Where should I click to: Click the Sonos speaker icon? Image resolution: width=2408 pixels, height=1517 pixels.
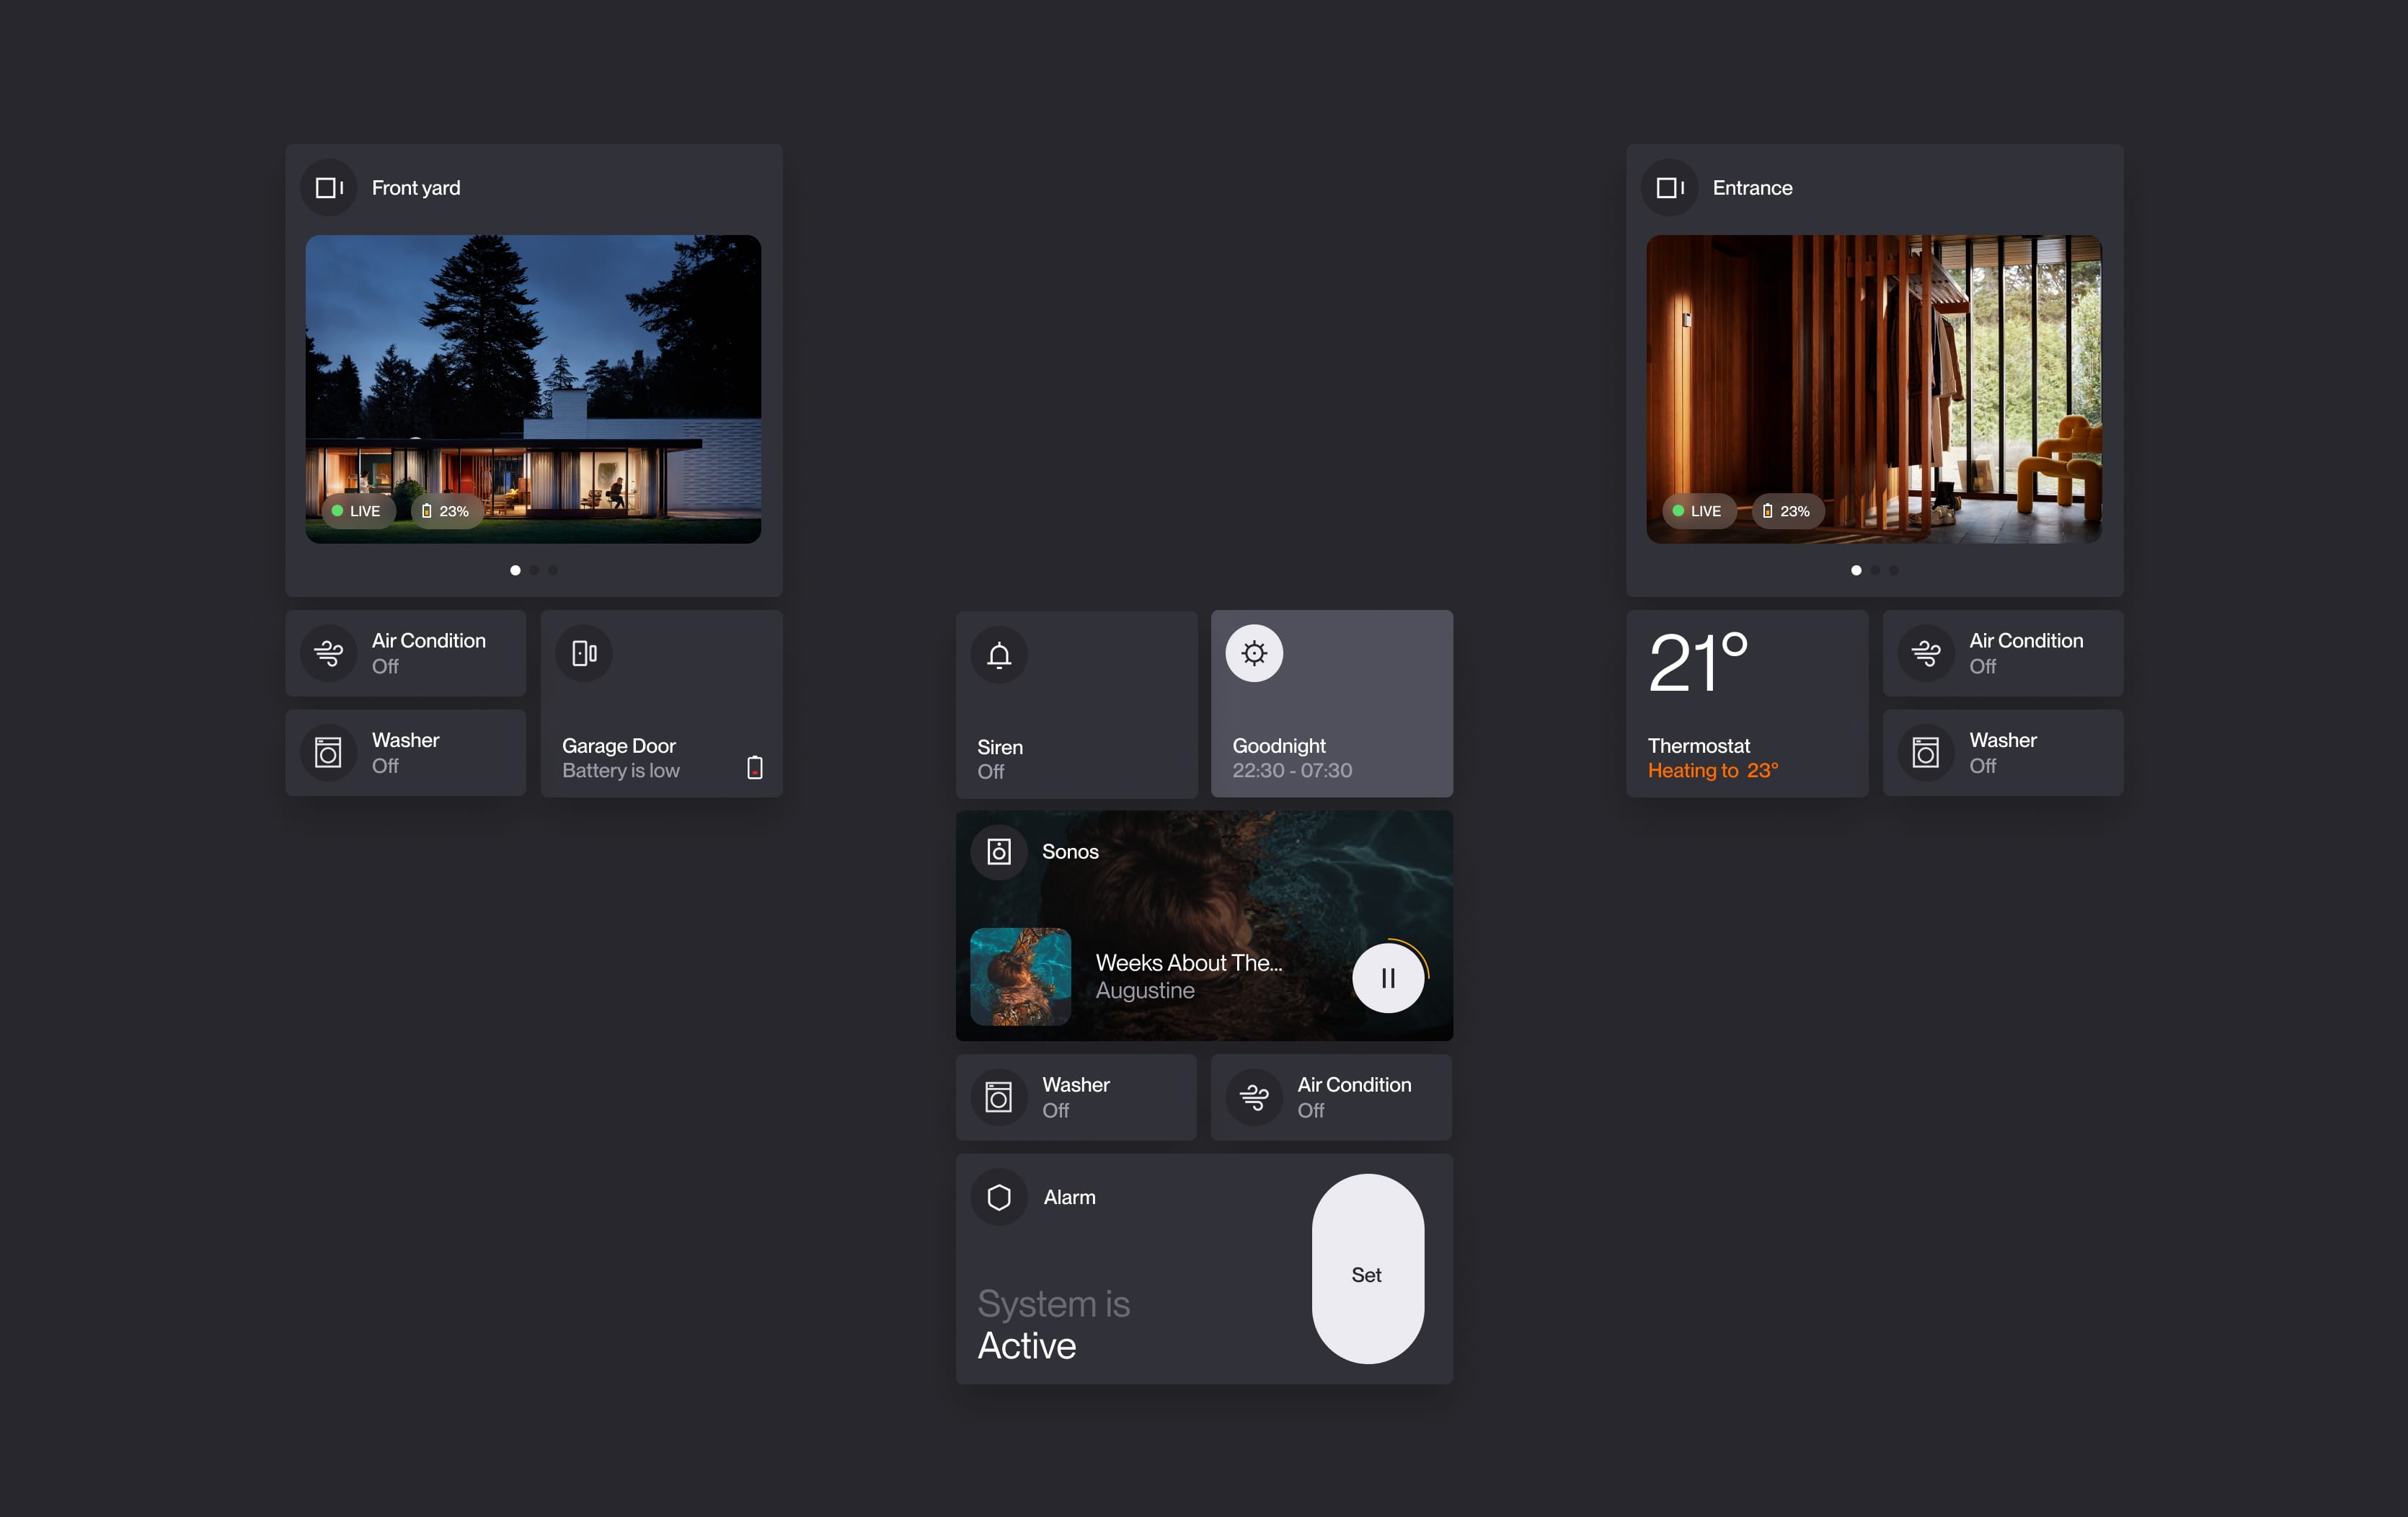[x=999, y=852]
